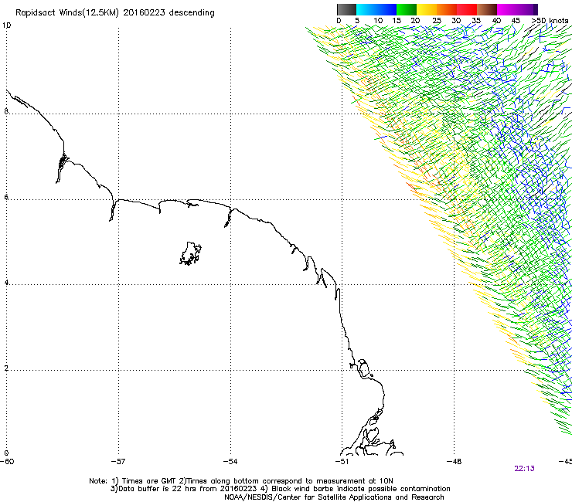
Task: Click the title "Rapidscat Winds(12.5KM) 20160223 descending"
Action: (x=115, y=13)
